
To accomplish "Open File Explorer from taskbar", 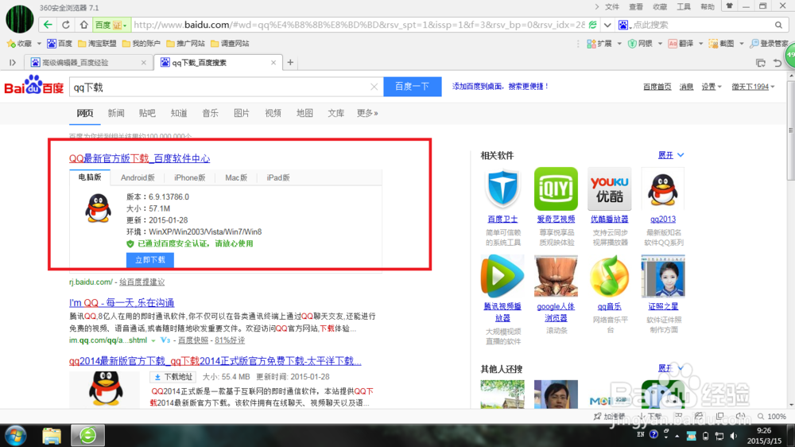I will click(x=52, y=435).
